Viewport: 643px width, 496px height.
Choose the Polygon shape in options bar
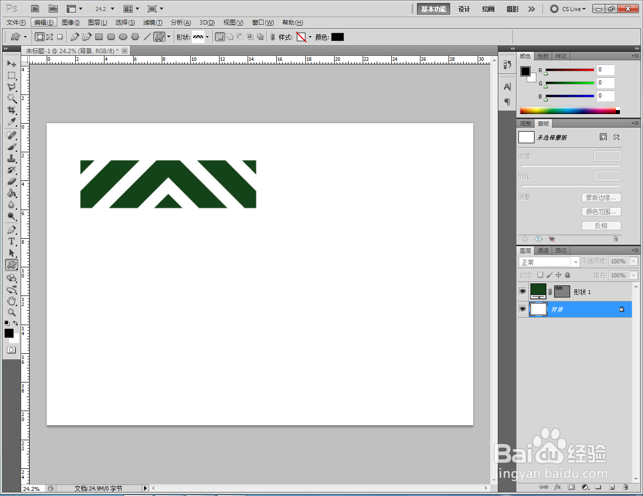(x=135, y=37)
